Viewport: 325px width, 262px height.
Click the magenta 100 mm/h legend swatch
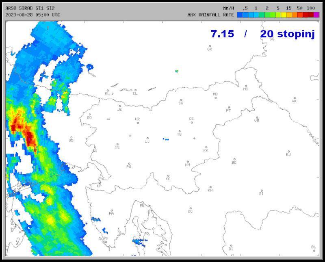click(x=316, y=15)
